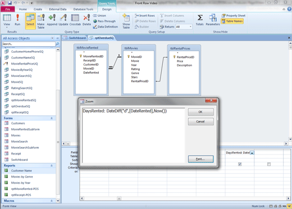Choose the Crosstab query type
292x209 pixels.
[x=75, y=20]
